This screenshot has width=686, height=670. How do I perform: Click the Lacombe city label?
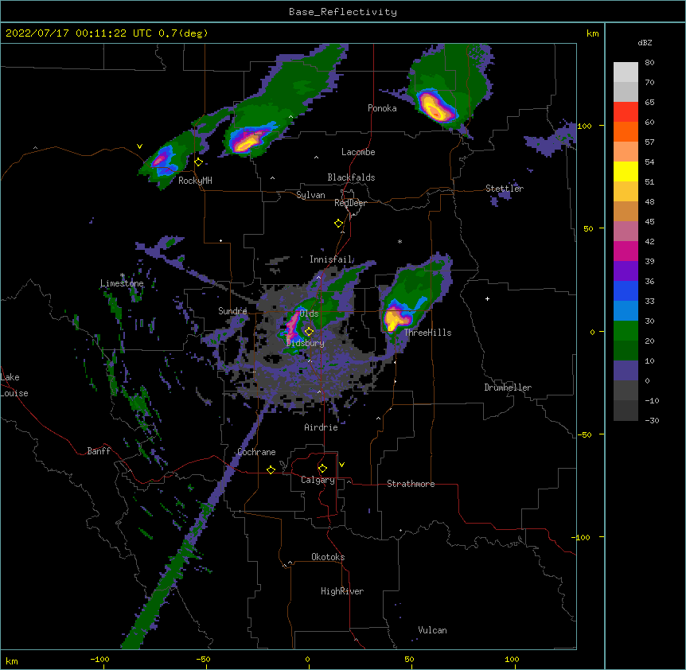coord(358,152)
